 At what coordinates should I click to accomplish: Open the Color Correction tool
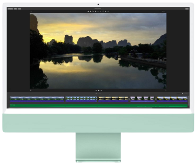coord(91,11)
